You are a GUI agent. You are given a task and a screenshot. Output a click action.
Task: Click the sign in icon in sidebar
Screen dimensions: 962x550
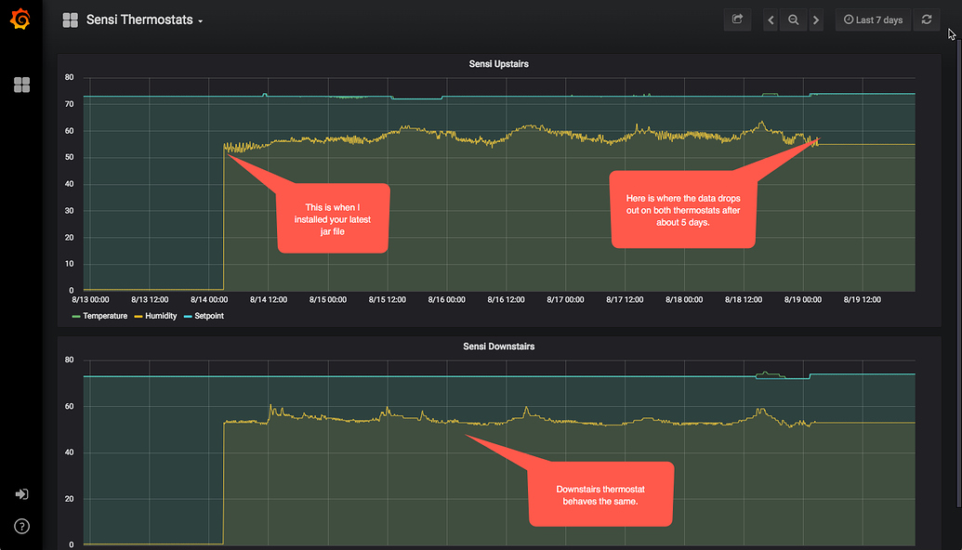coord(21,494)
